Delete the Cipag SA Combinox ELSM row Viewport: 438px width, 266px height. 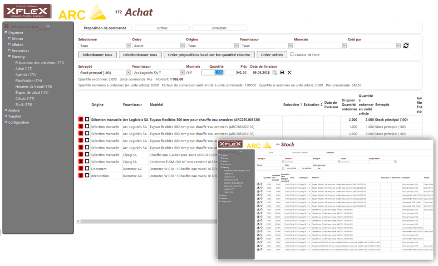tap(81, 161)
